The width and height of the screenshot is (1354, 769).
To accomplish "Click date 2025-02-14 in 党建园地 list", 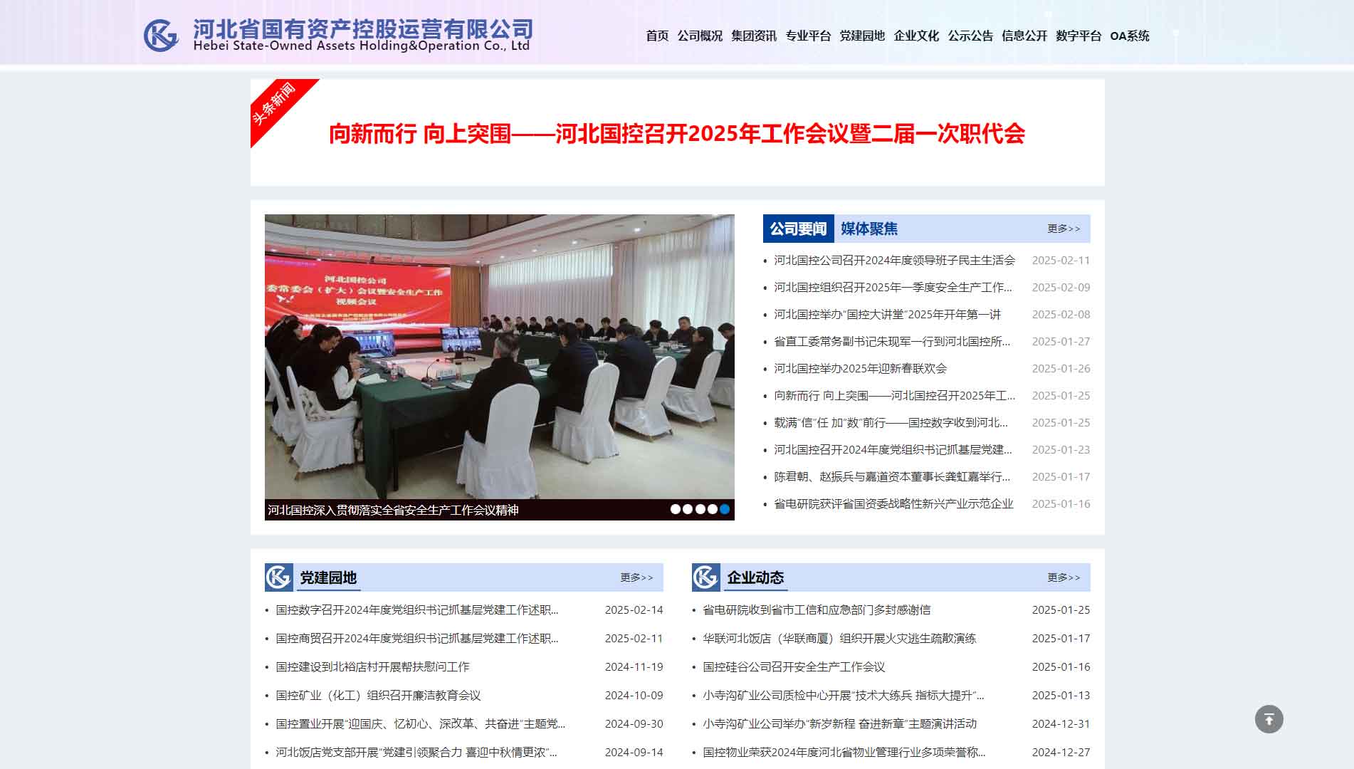I will (634, 610).
